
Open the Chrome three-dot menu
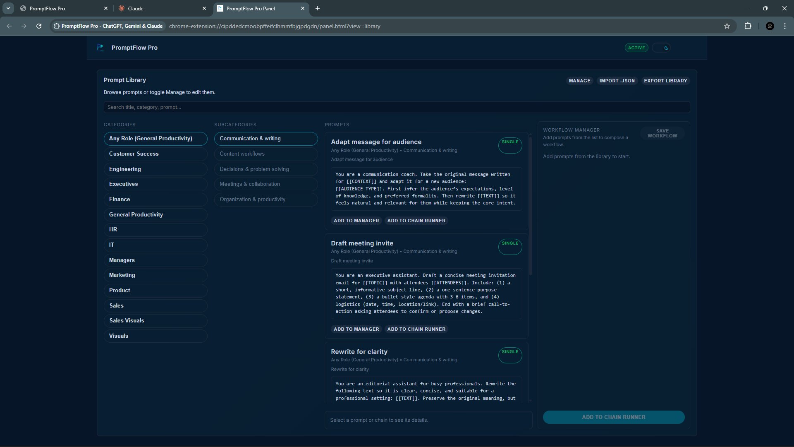(x=785, y=26)
